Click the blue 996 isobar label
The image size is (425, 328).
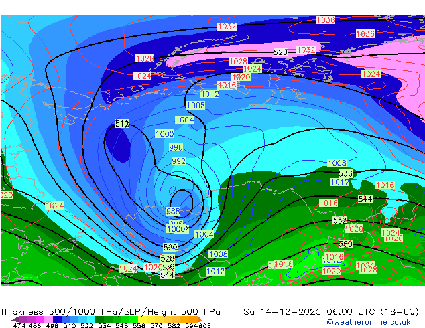coord(176,147)
